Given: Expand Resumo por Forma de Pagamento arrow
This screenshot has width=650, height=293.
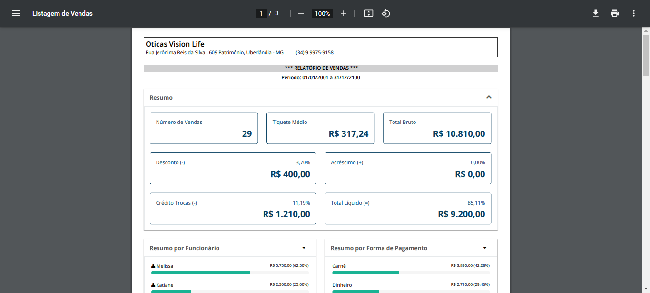Looking at the screenshot, I should (x=485, y=248).
